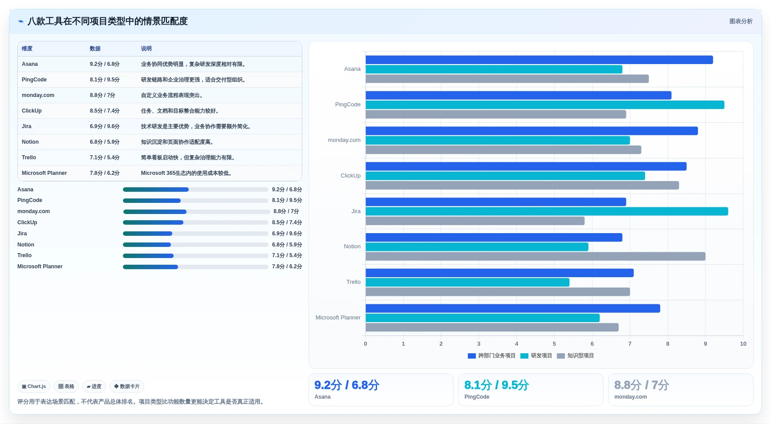The width and height of the screenshot is (771, 424).
Task: Click the Jira progress bar
Action: [x=195, y=234]
